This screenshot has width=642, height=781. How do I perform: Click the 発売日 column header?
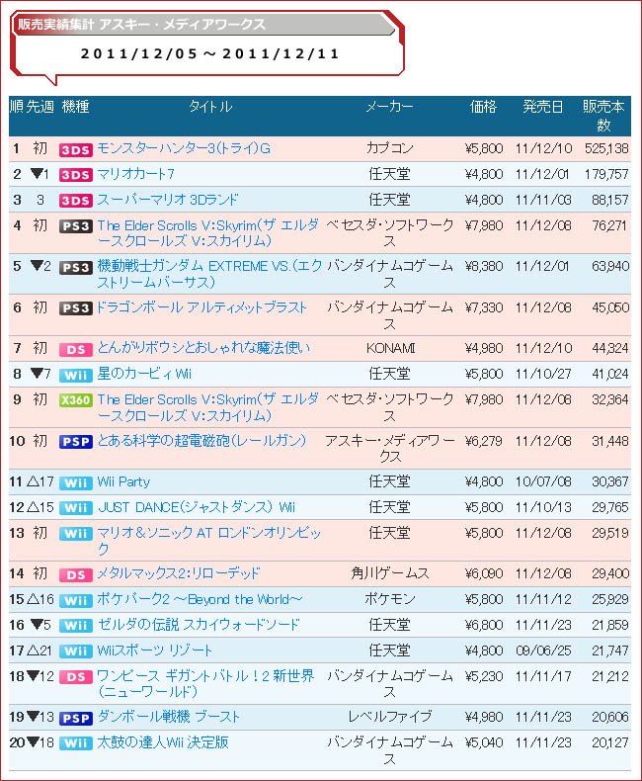click(x=543, y=107)
